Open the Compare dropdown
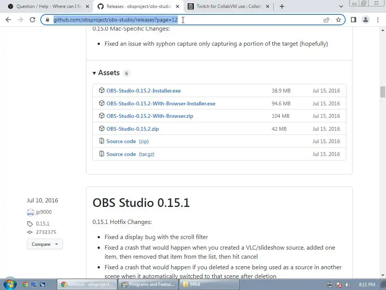The height and width of the screenshot is (290, 386). point(45,244)
